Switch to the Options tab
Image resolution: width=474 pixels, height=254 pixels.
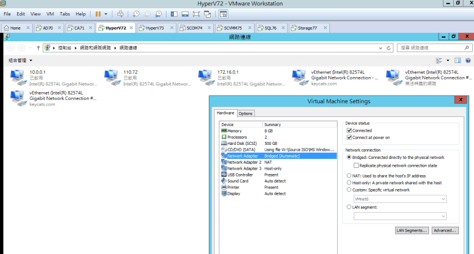[246, 113]
